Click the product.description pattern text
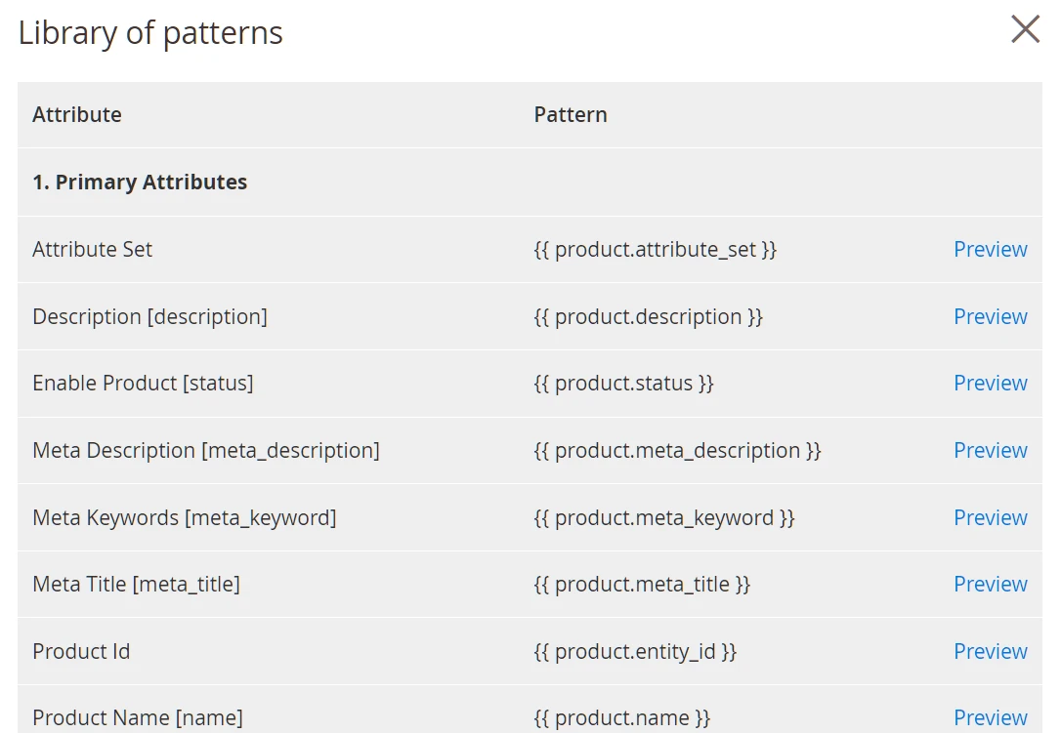 click(x=648, y=316)
